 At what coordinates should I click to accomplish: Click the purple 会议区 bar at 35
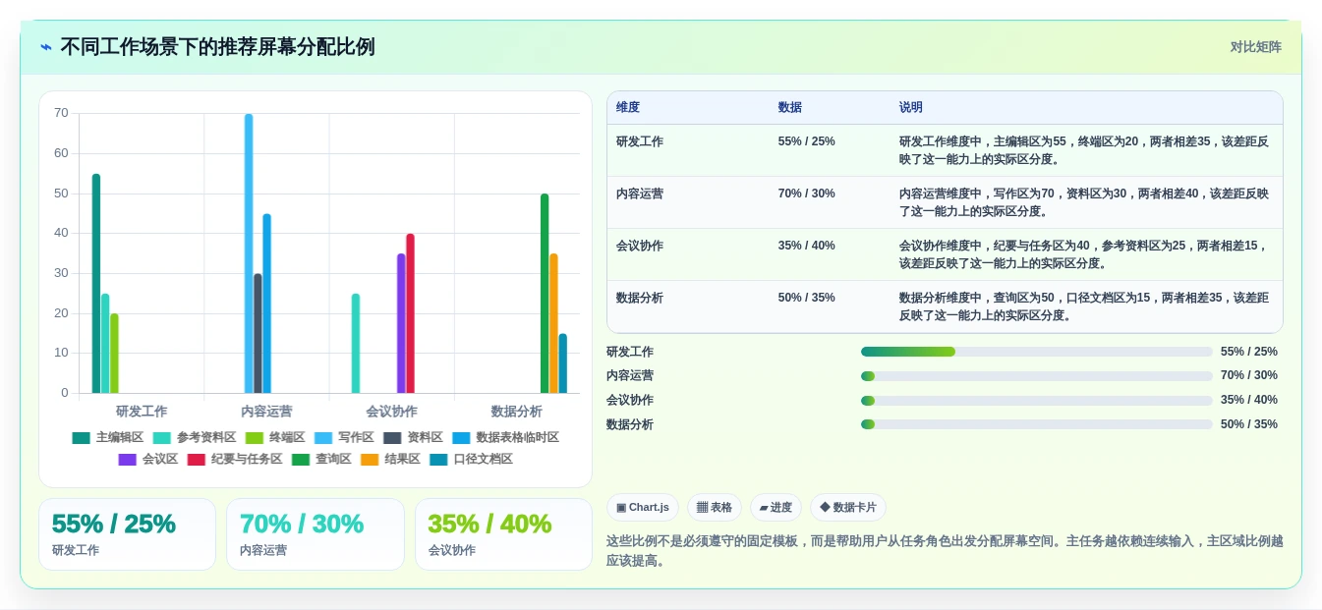coord(401,323)
